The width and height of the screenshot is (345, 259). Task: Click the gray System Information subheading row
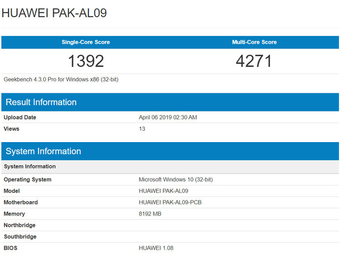click(x=170, y=167)
